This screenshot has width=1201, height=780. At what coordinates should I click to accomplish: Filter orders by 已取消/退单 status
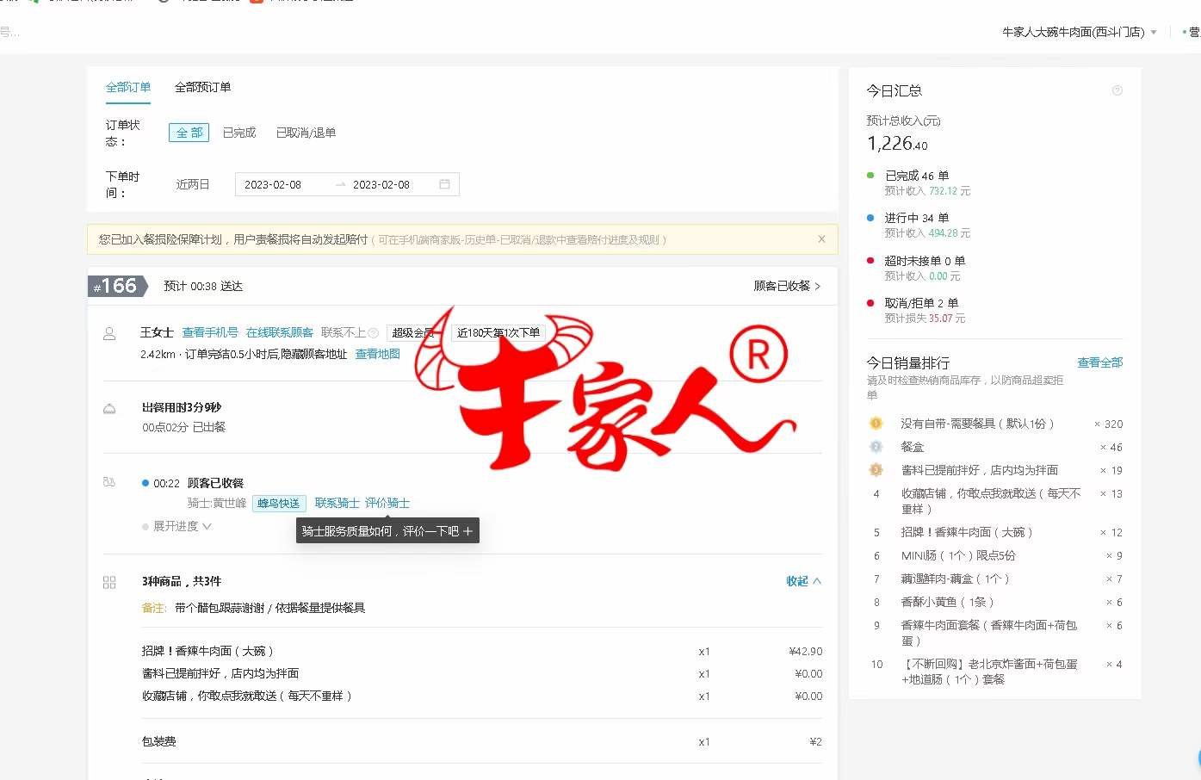[x=306, y=133]
